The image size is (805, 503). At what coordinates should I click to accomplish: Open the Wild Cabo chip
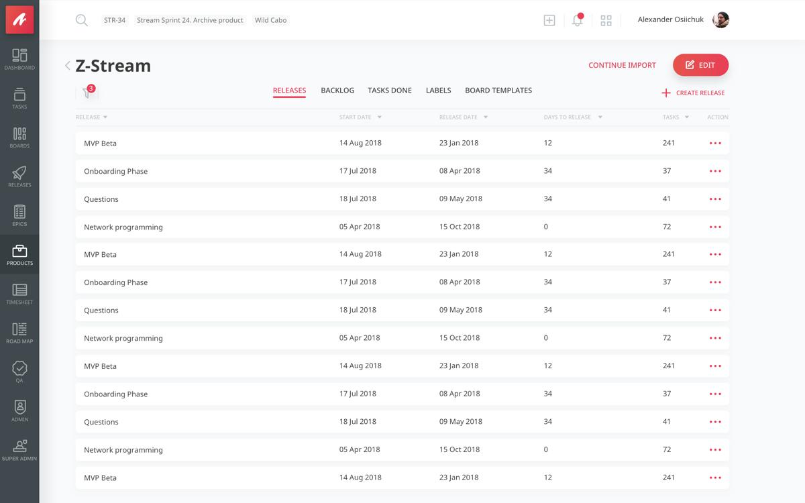pos(270,20)
